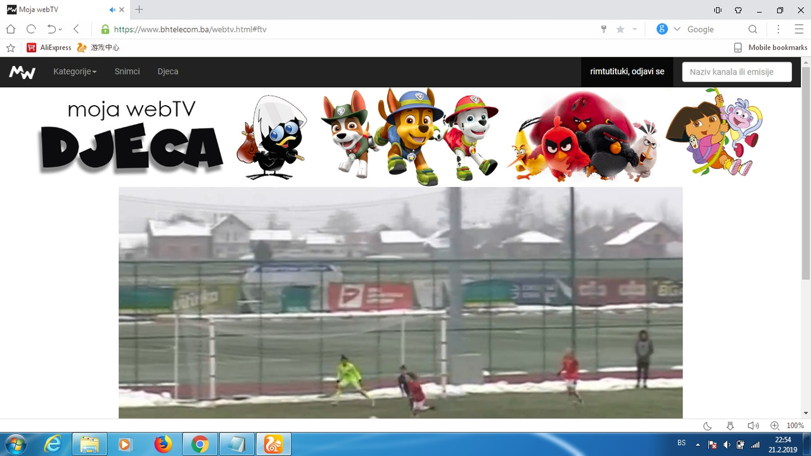This screenshot has height=456, width=811.
Task: Reload the current page
Action: (31, 29)
